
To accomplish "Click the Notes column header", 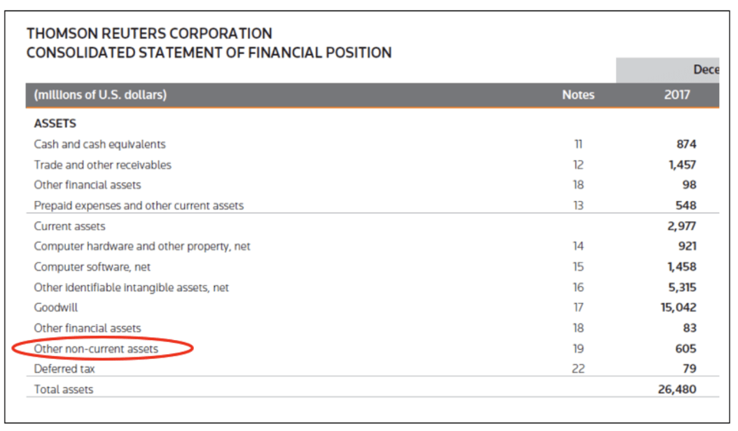I will pyautogui.click(x=578, y=95).
